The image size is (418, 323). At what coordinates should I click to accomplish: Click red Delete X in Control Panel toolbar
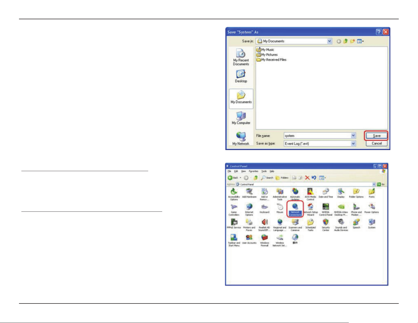(x=307, y=178)
